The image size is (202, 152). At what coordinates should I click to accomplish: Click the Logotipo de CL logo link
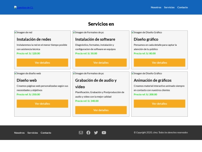(24, 8)
